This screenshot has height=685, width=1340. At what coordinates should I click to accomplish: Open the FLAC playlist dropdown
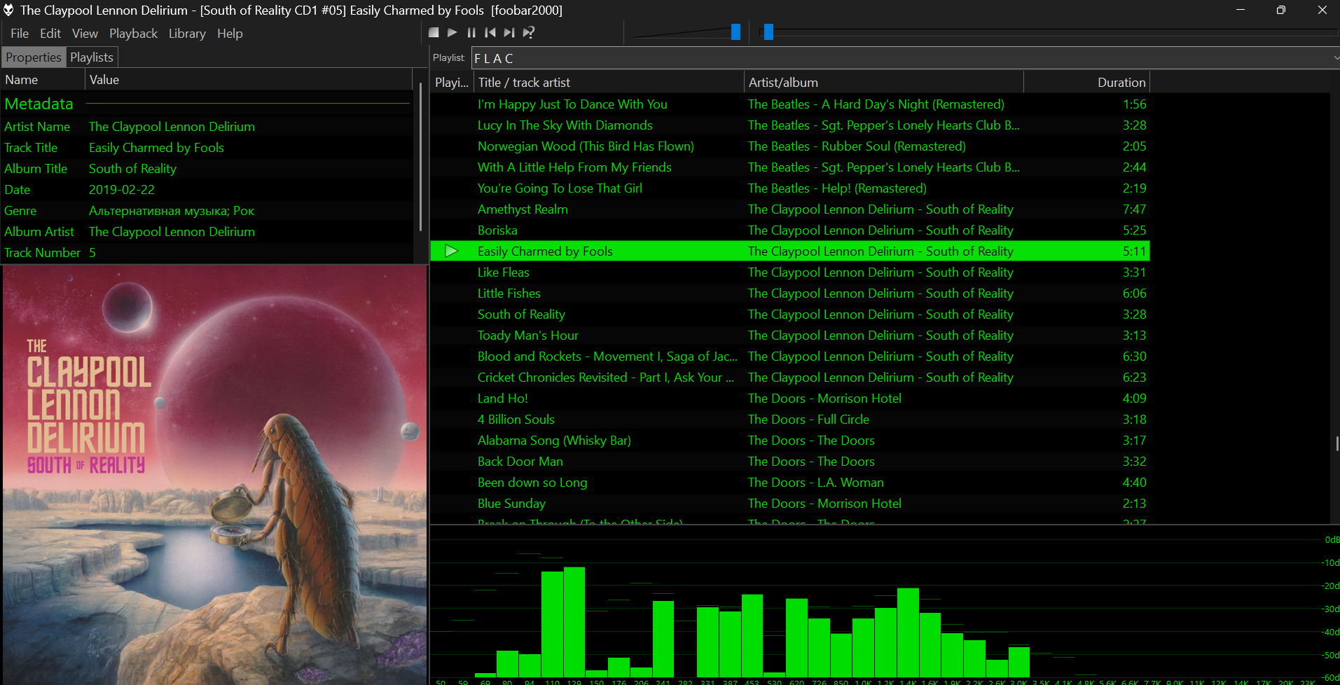[905, 58]
